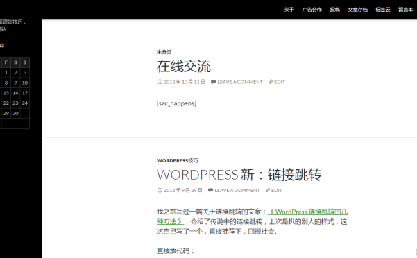The height and width of the screenshot is (258, 417).
Task: Select day 2 in the calendar
Action: click(15, 73)
